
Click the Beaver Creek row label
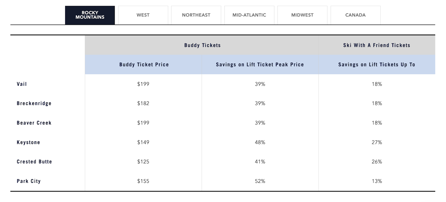34,123
